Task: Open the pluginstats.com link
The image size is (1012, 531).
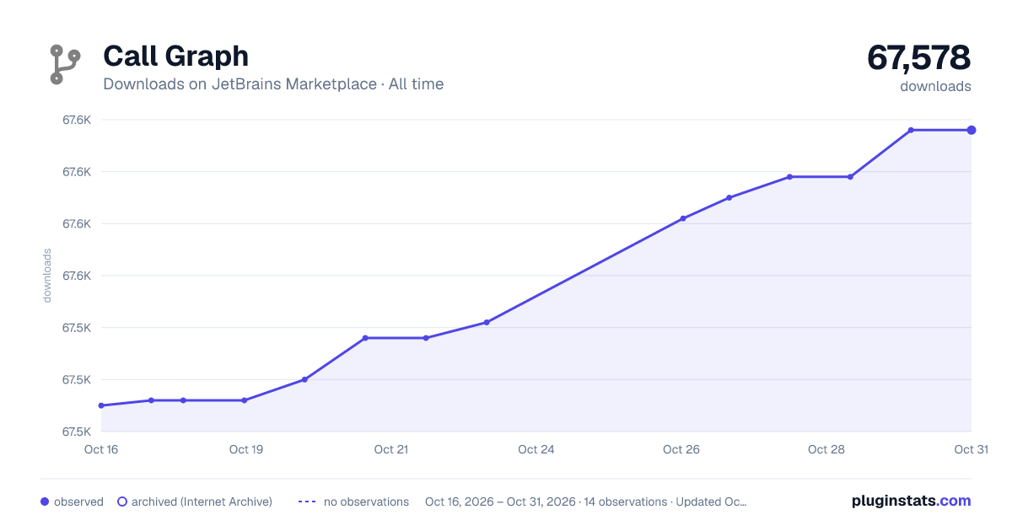Action: click(x=911, y=501)
